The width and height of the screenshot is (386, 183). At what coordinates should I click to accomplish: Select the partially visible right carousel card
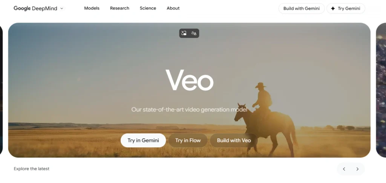click(x=381, y=90)
